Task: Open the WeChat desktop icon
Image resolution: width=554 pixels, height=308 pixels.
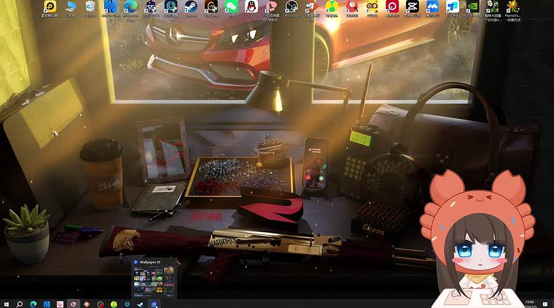Action: tap(231, 7)
